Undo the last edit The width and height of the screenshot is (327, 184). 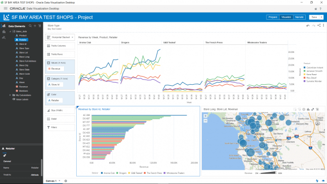[x=308, y=25]
